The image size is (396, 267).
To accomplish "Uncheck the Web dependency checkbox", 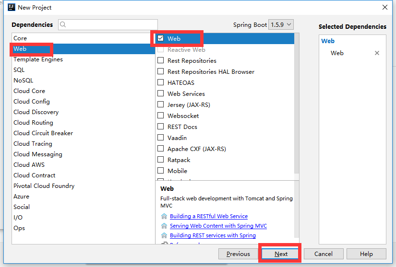I will [161, 38].
